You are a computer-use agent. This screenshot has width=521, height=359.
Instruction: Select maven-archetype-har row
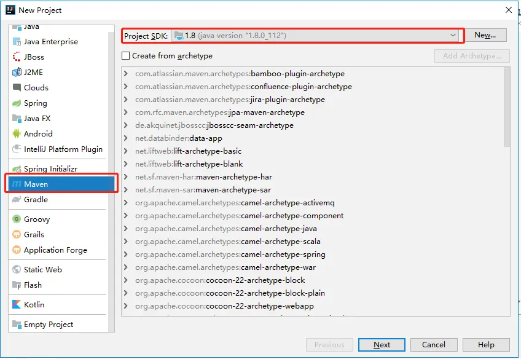click(x=313, y=177)
